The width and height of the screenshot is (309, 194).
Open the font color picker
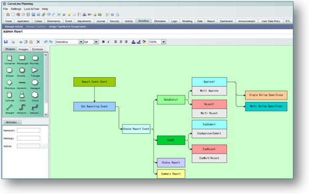click(134, 42)
